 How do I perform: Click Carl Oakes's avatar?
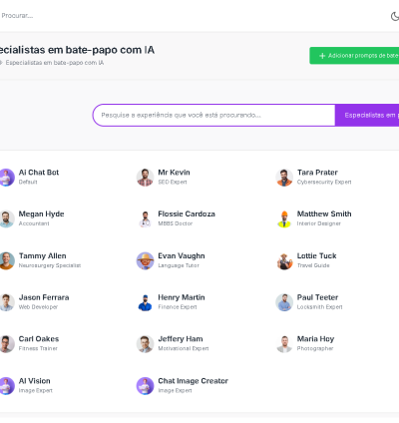coord(6,344)
